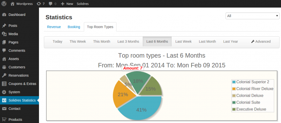Select the Top Room Types tab
Screen dimensions: 281x123
tap(100, 27)
